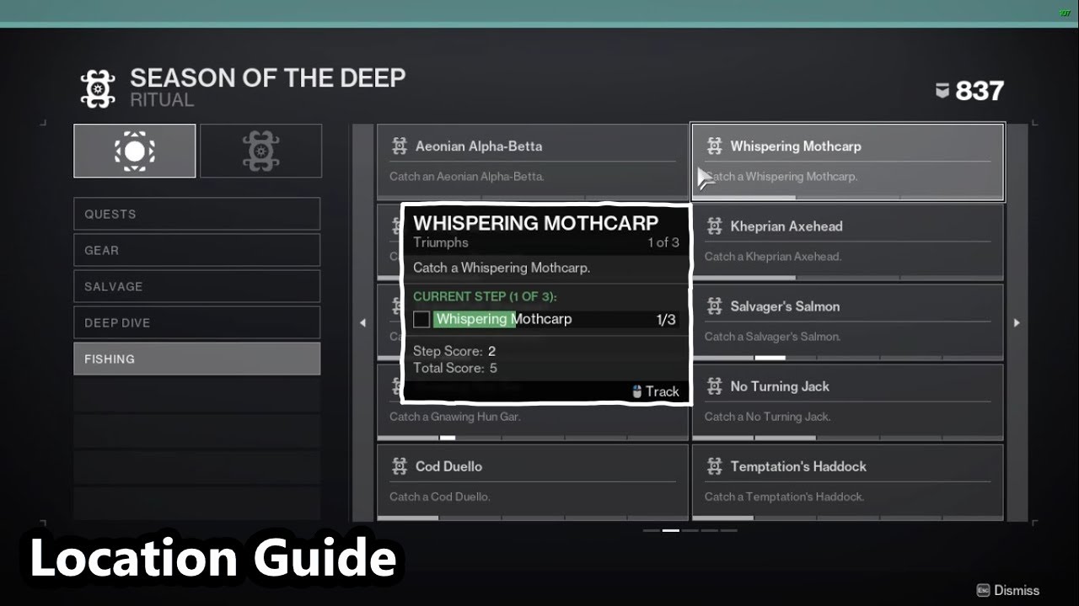
Task: Click the Catch a Cod Duello description
Action: (x=440, y=497)
